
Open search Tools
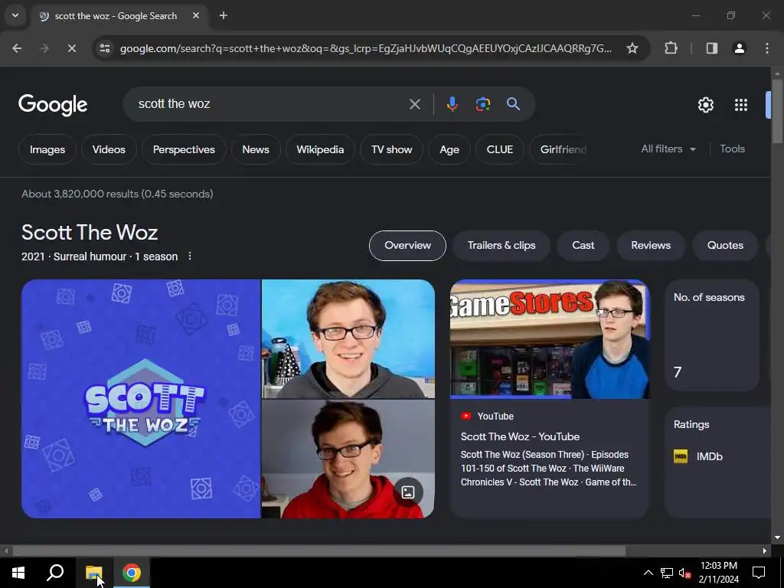(x=732, y=149)
